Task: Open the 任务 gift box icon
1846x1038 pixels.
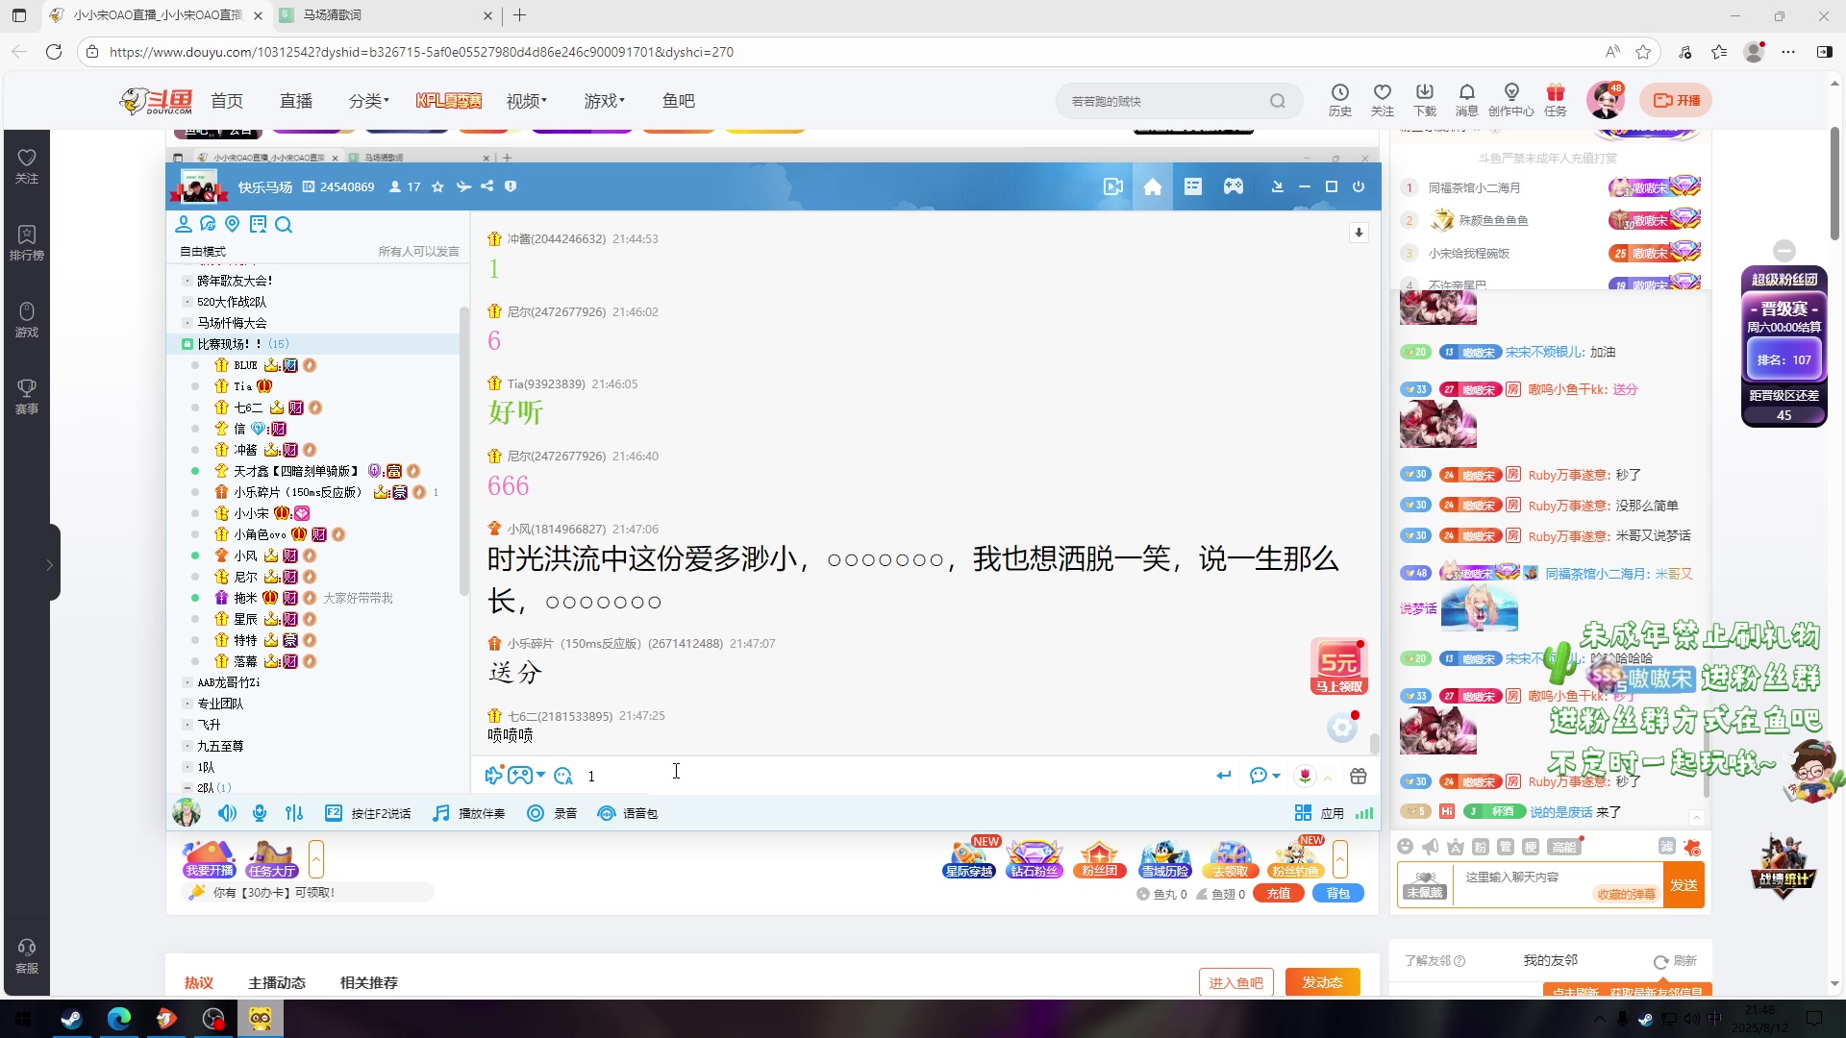Action: coord(1555,100)
